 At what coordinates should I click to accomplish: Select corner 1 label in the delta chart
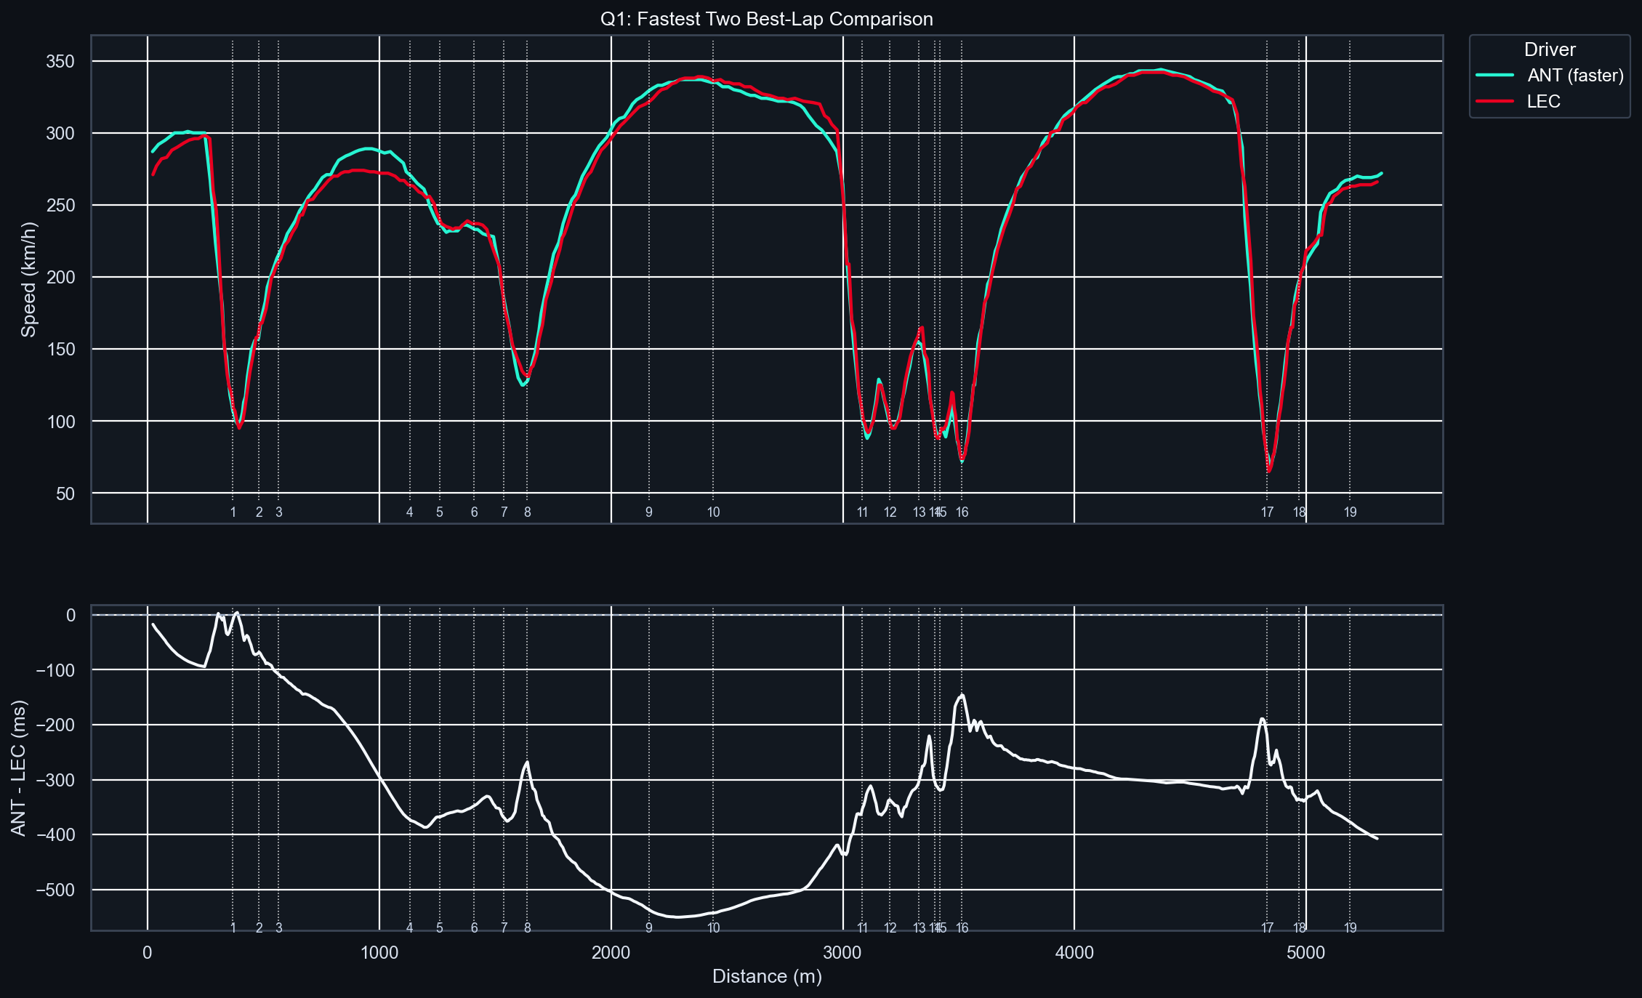pyautogui.click(x=233, y=928)
